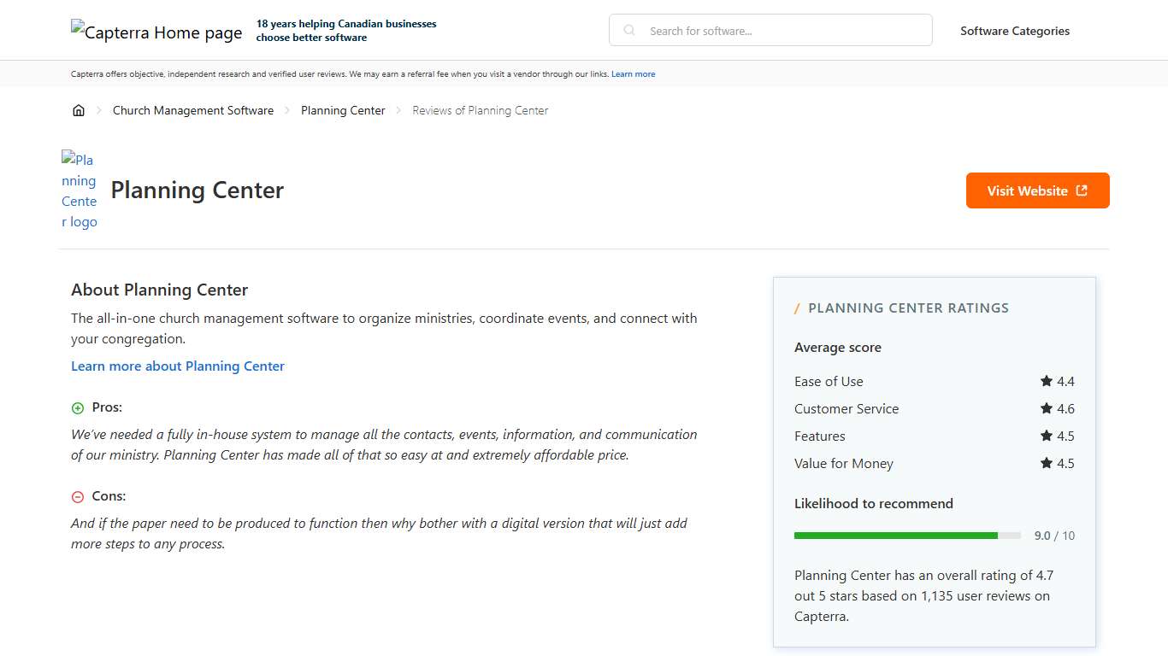Open Church Management Software breadcrumb link
The image size is (1168, 656).
(x=192, y=109)
